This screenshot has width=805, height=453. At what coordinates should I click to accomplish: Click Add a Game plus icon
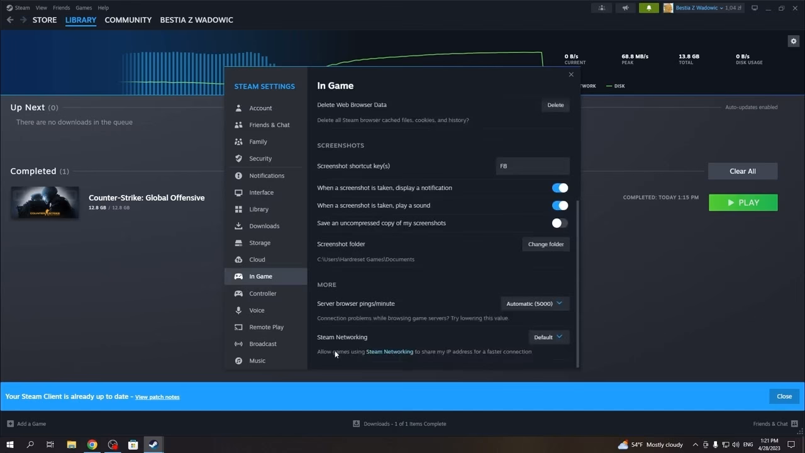10,423
